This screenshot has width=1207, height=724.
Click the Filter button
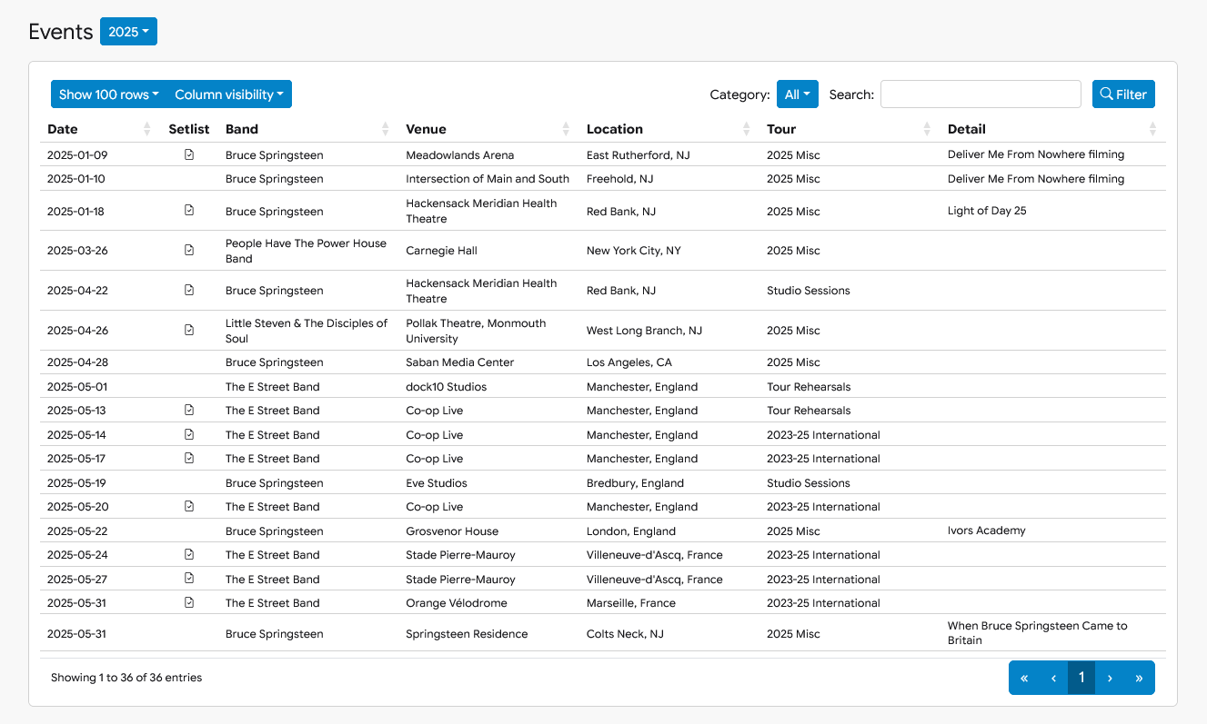1123,94
